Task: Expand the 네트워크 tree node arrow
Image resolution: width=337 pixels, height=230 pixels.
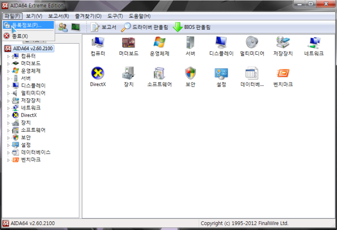Action: (x=8, y=108)
